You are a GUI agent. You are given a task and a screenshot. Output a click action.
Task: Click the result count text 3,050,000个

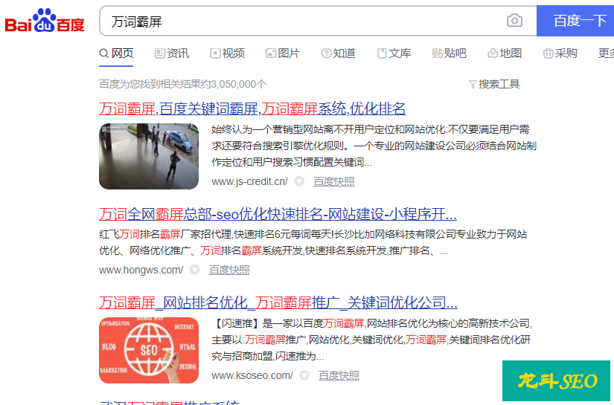coord(183,84)
